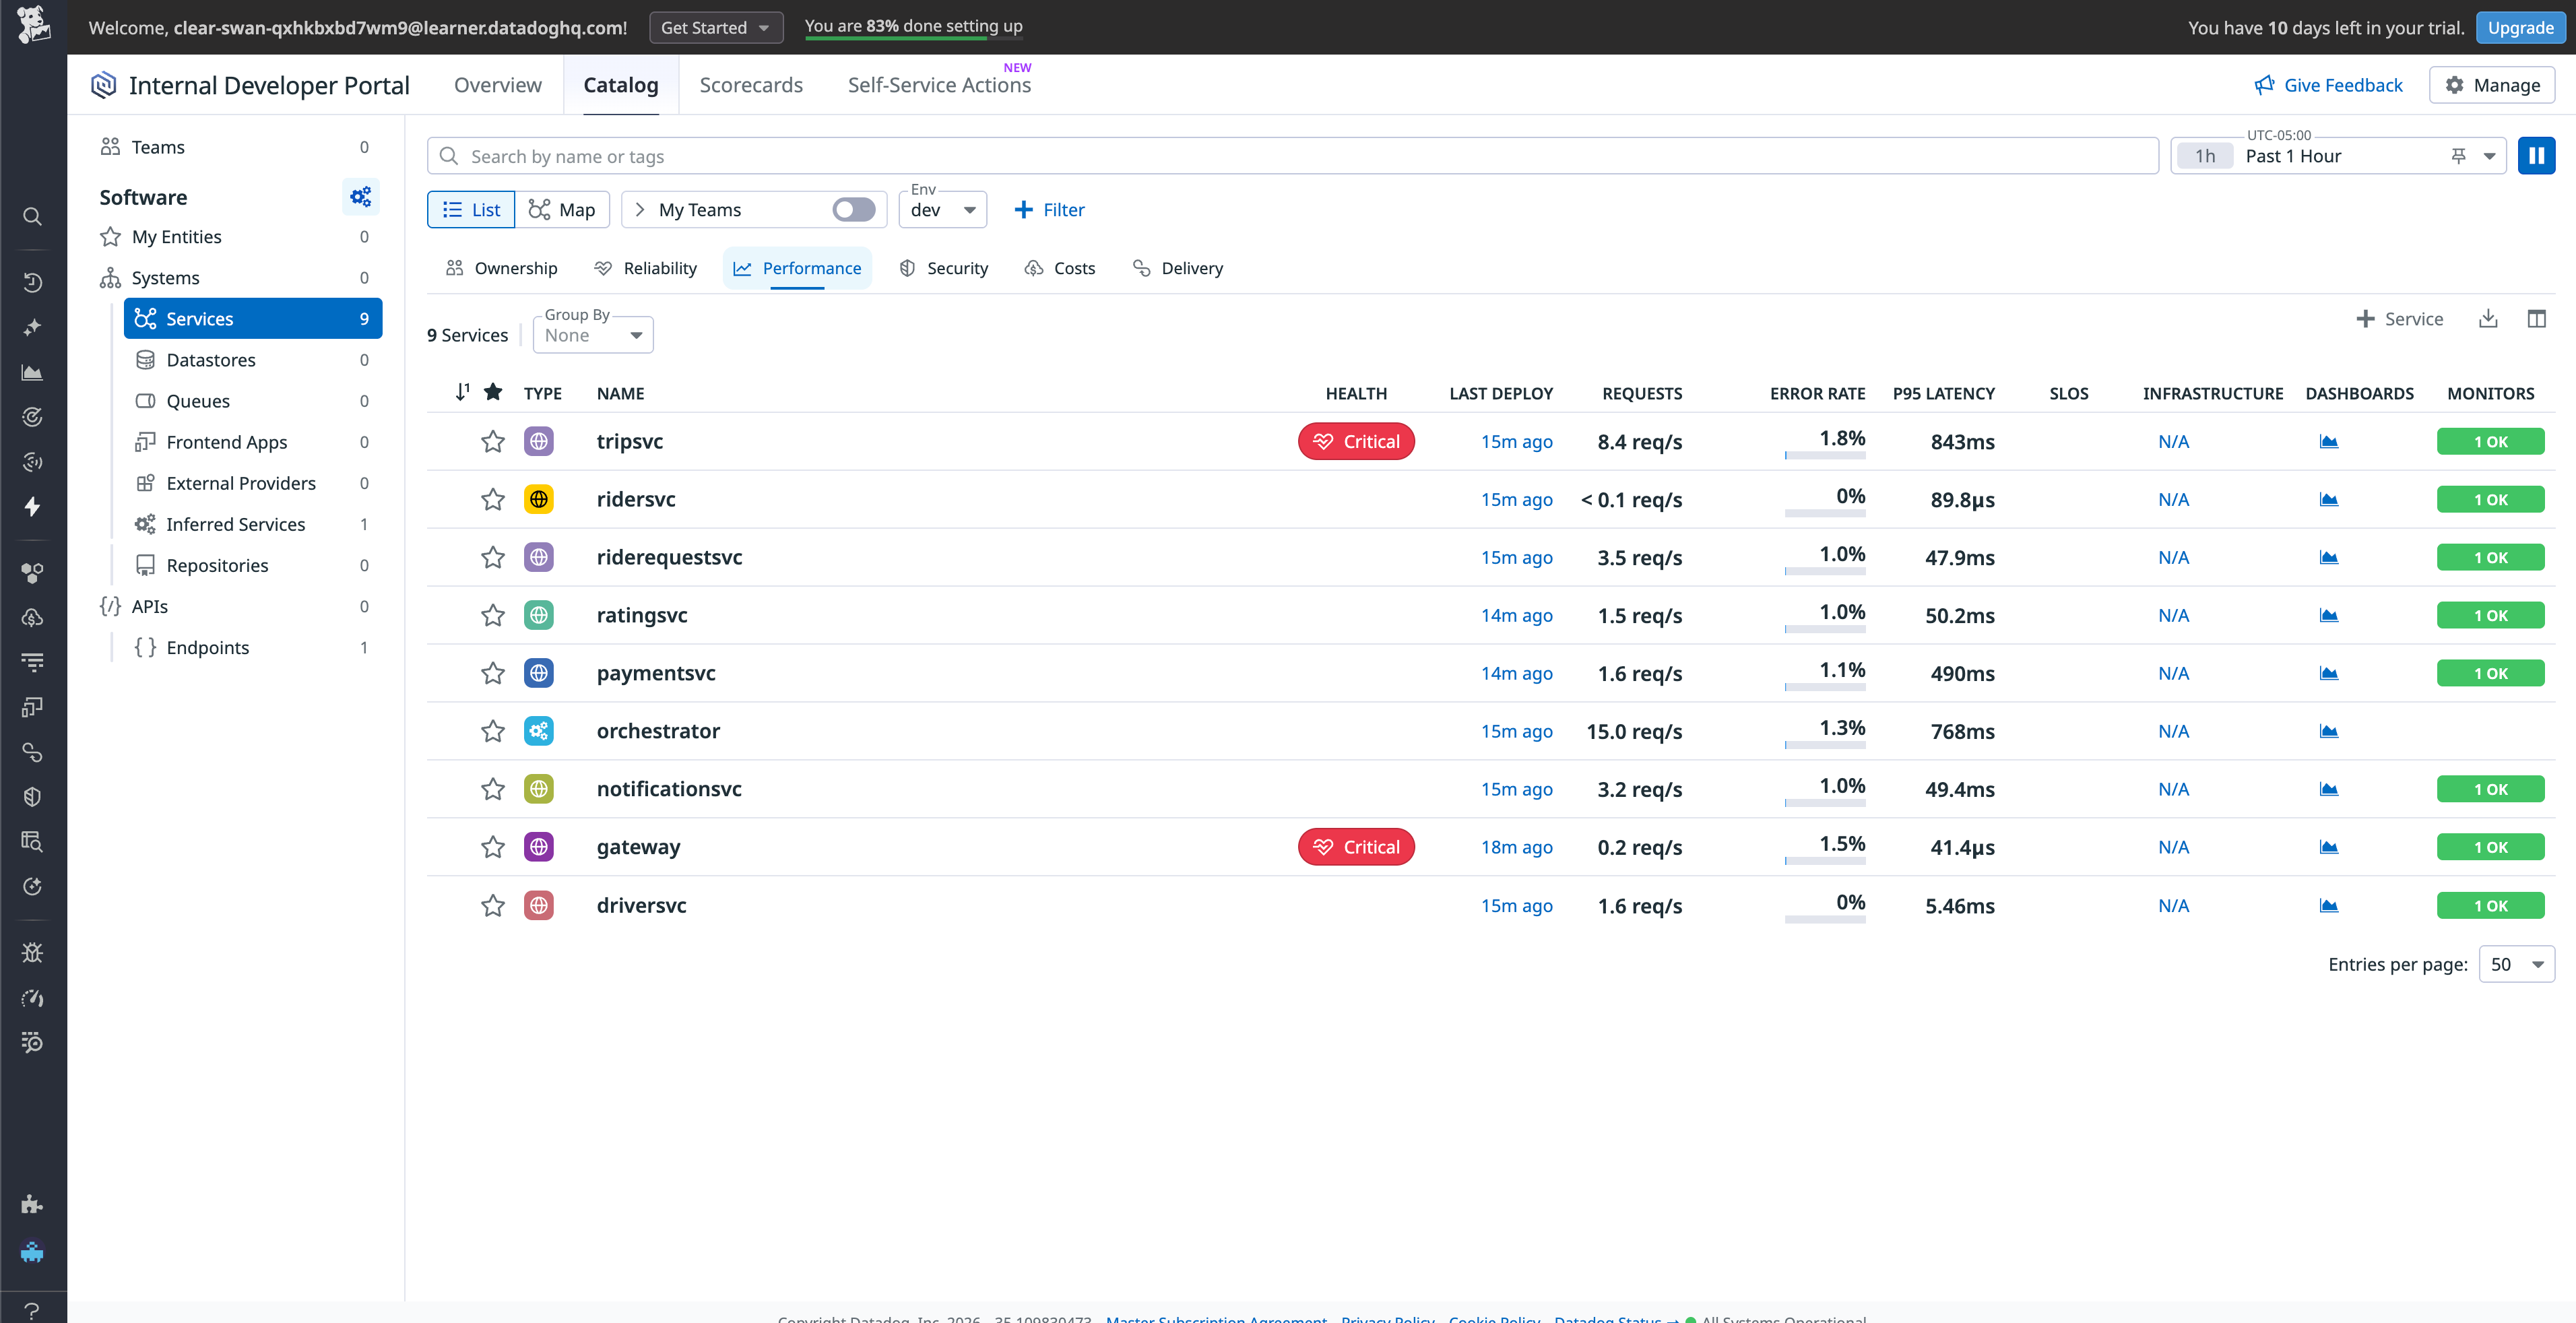Toggle the My Teams switch
The image size is (2576, 1323).
click(854, 209)
